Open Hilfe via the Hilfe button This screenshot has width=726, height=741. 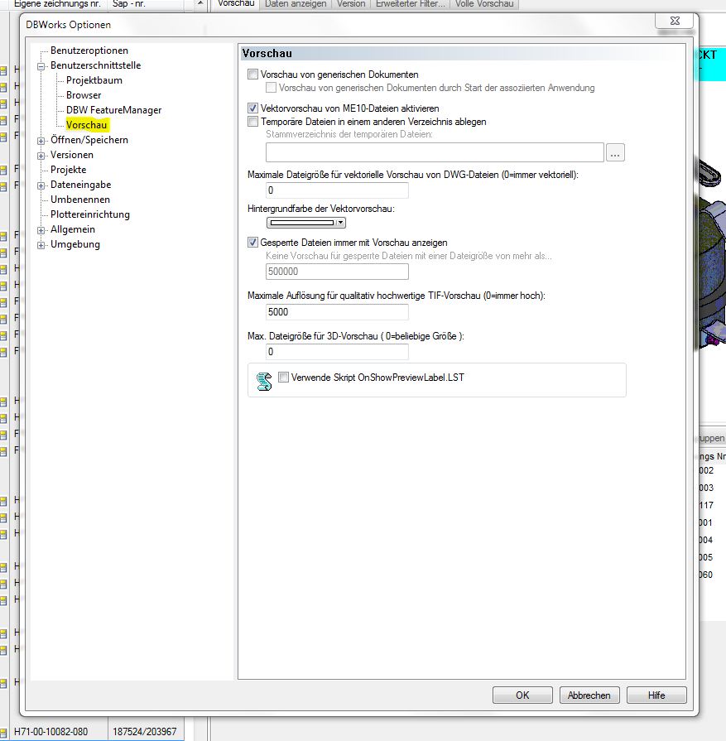pyautogui.click(x=656, y=695)
